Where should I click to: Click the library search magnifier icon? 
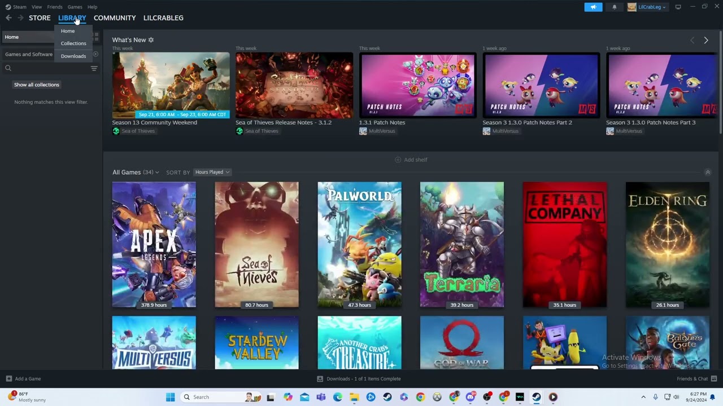click(x=8, y=68)
